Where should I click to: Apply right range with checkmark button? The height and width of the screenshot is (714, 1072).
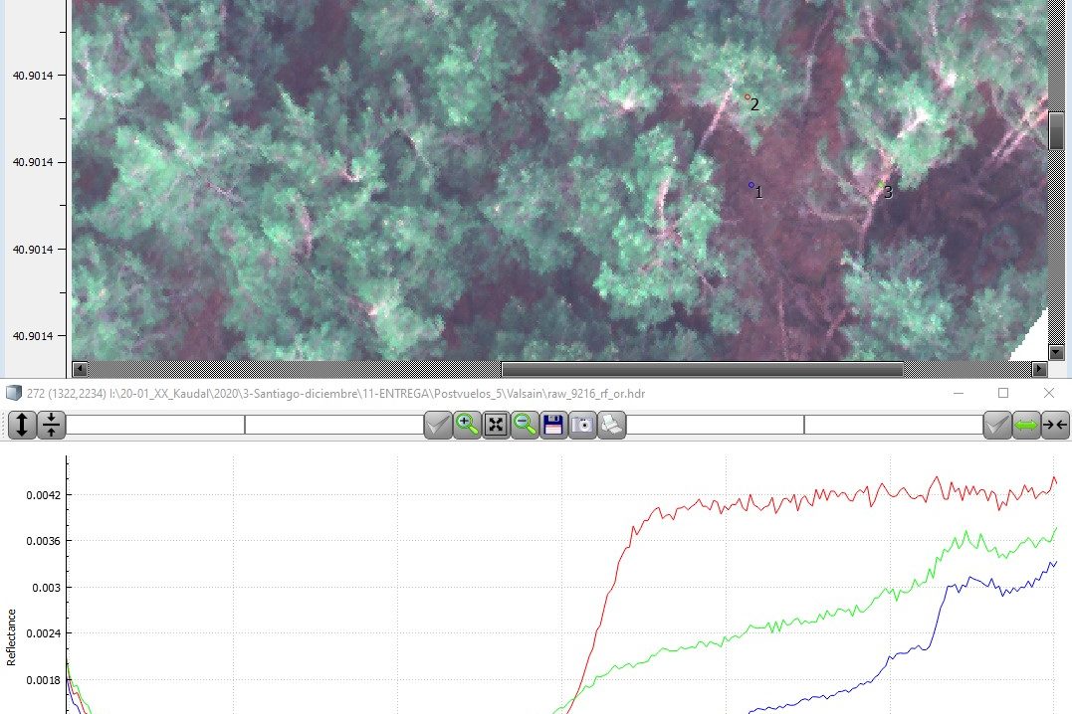[x=997, y=426]
